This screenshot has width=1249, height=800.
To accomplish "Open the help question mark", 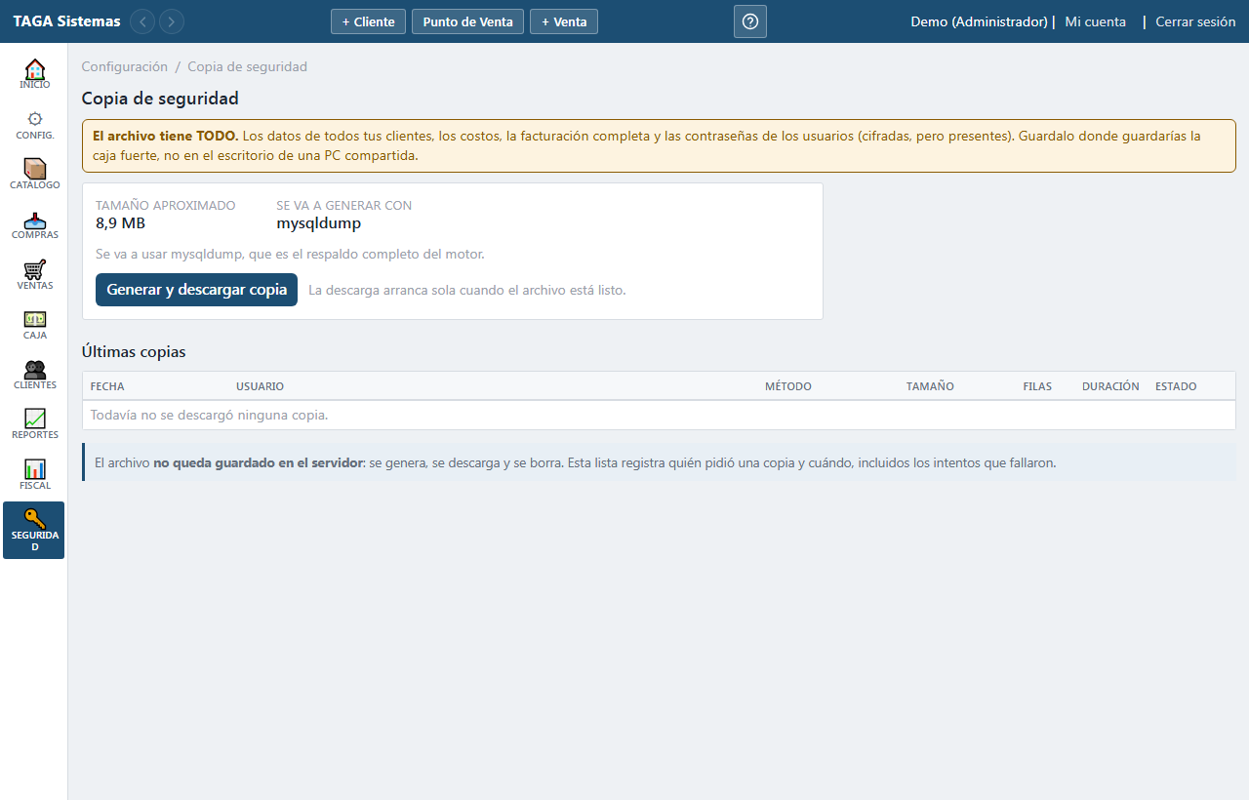I will coord(750,21).
